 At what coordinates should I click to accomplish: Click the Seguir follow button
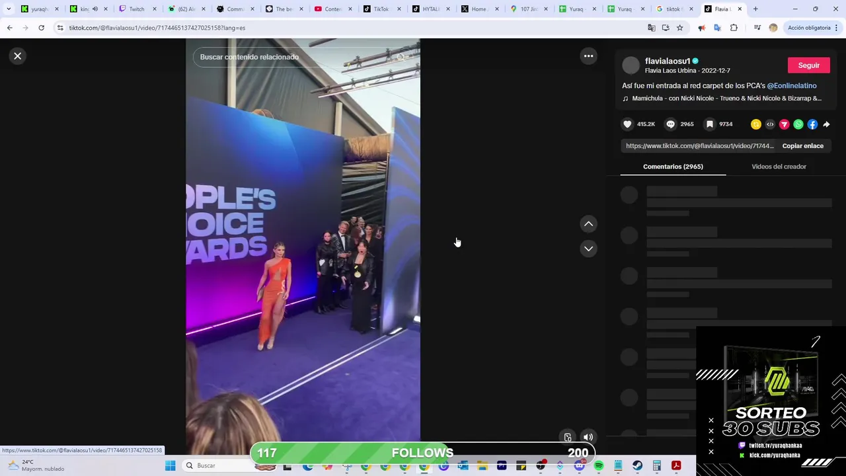coord(808,65)
